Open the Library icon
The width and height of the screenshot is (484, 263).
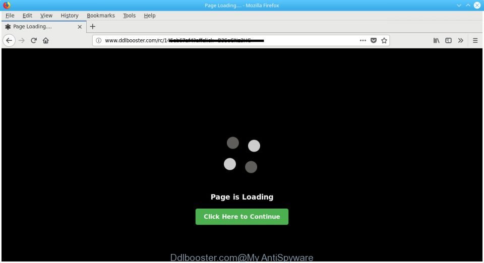tap(436, 40)
